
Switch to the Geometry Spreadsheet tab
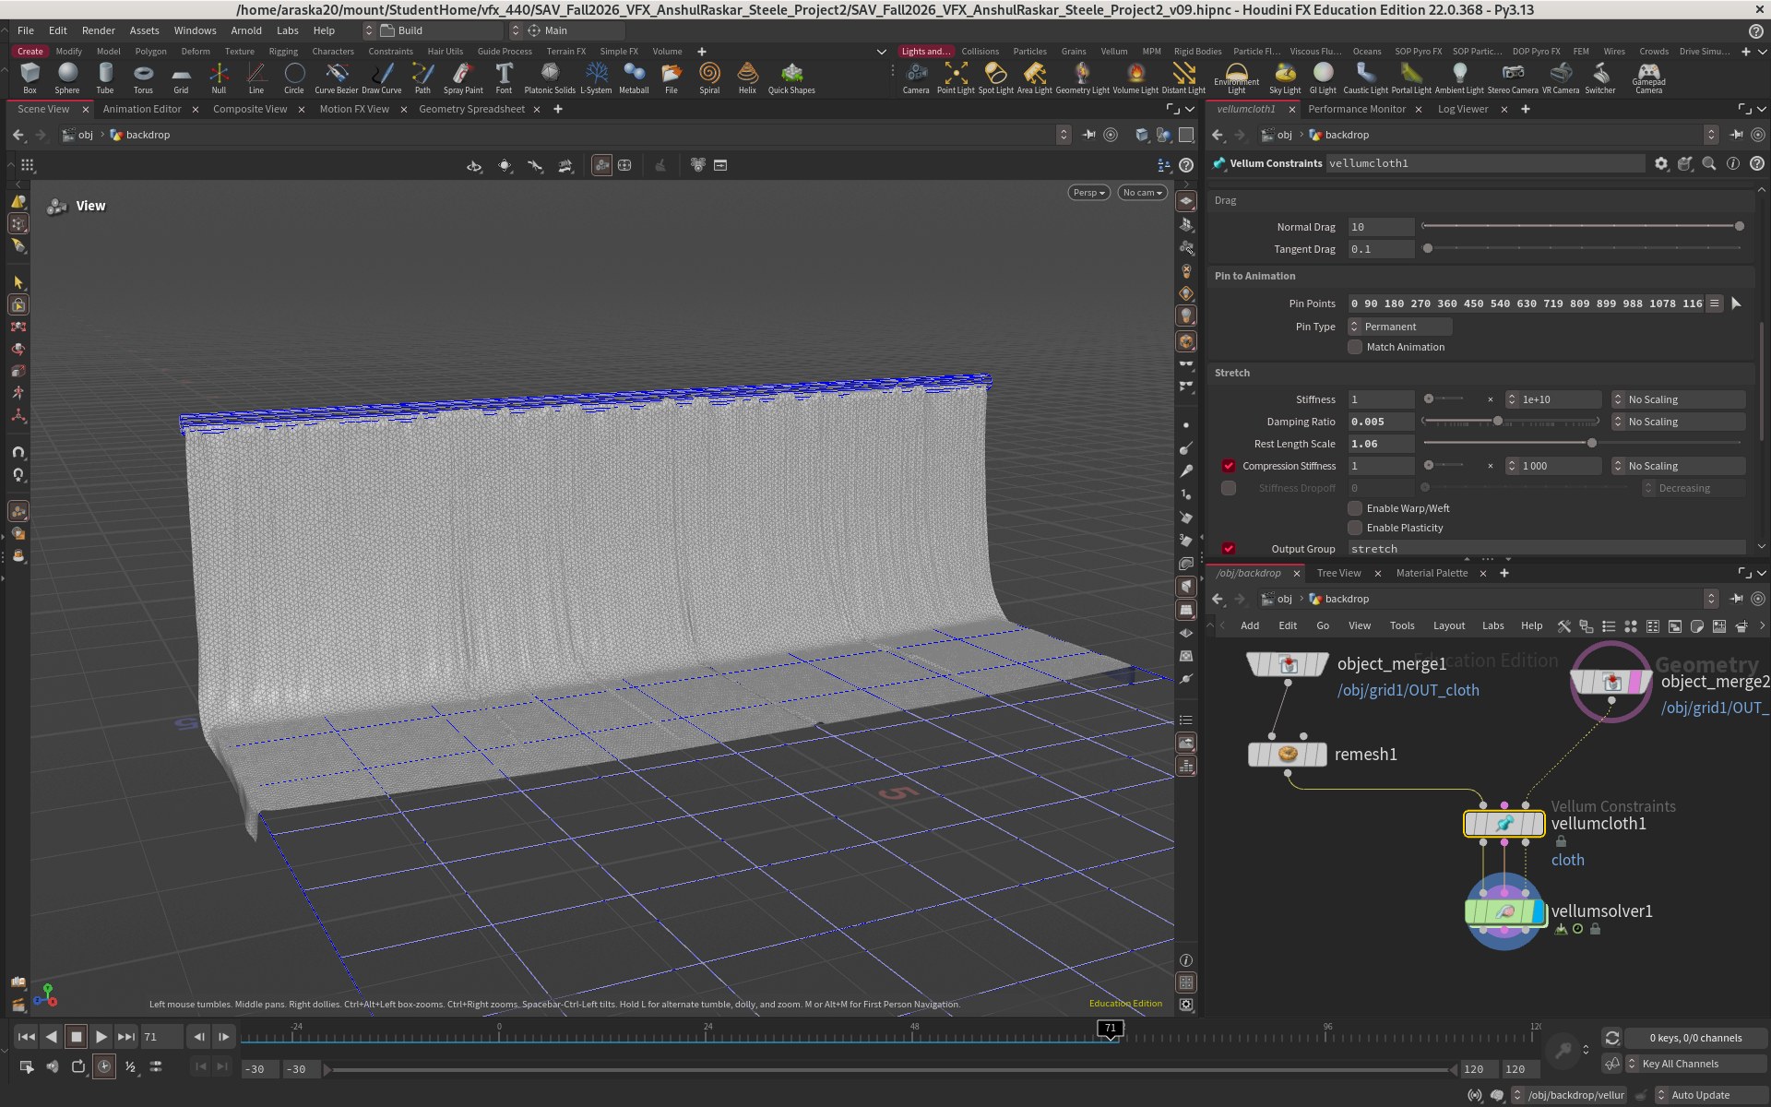coord(471,109)
